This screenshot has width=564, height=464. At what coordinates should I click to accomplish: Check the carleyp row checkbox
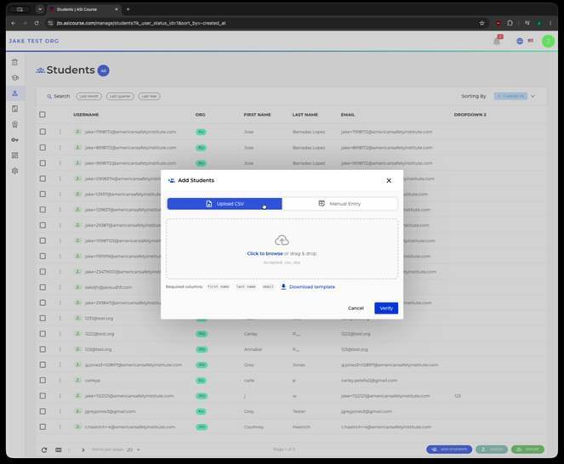tap(43, 380)
